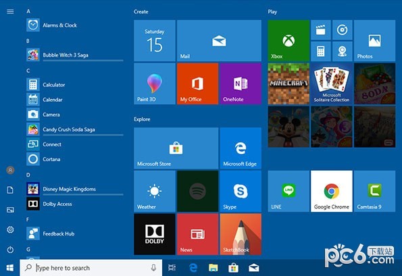Launch the Google Chrome tile
This screenshot has height=276, width=402.
pyautogui.click(x=332, y=191)
